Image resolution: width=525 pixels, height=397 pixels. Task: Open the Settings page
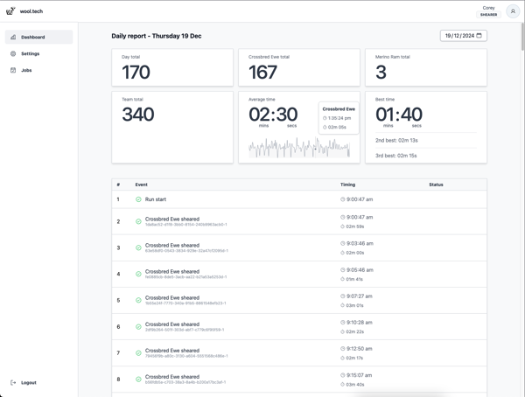(30, 54)
